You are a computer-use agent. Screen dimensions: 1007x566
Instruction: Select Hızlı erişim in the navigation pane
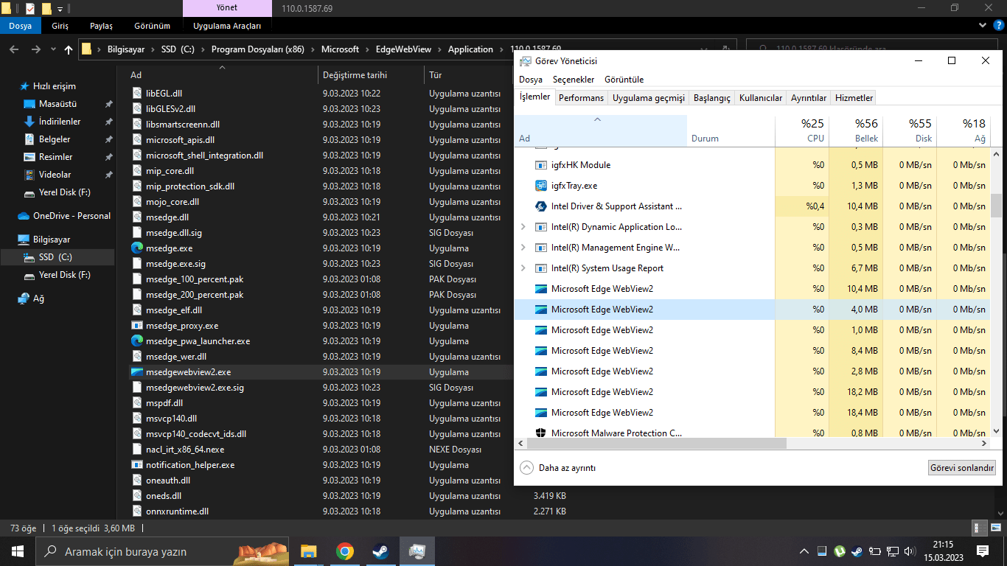(x=55, y=86)
